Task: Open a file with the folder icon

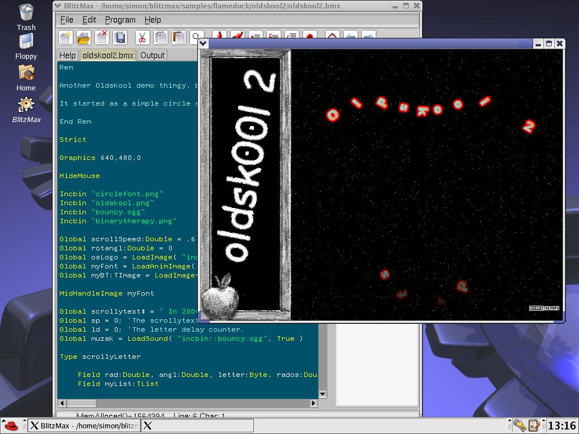Action: tap(84, 37)
